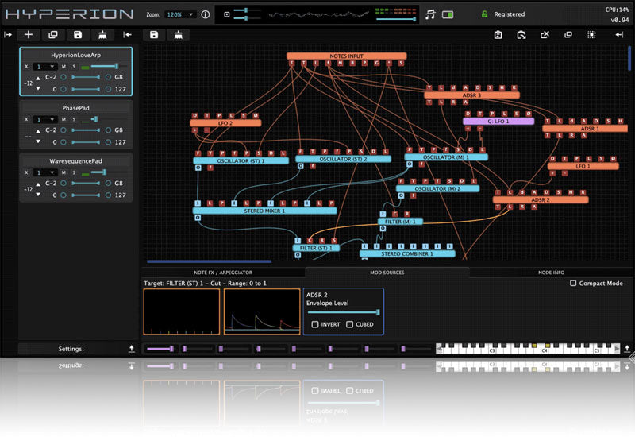Click the vertical scrollbar of node grid
Viewport: 635px width, 437px height.
point(629,58)
